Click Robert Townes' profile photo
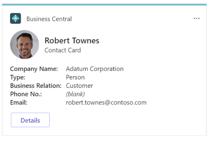Screen dimensions: 211x142 click(25, 45)
